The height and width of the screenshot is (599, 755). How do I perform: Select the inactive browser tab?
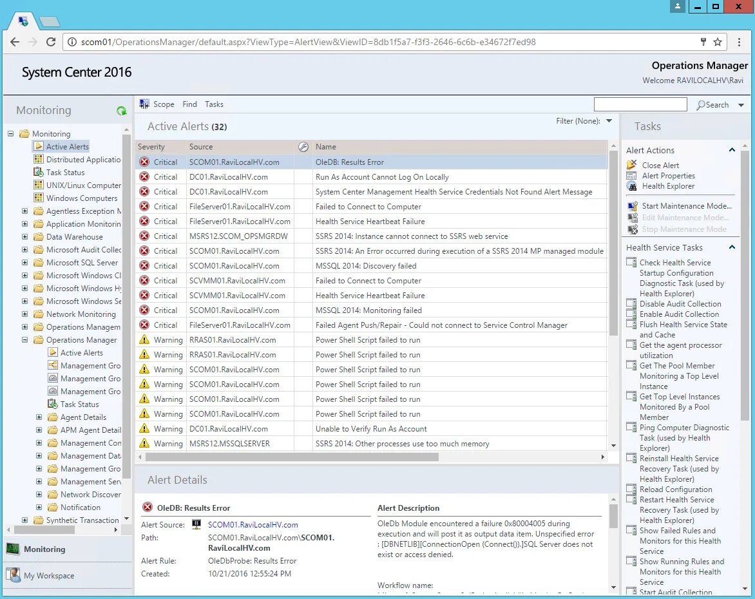pos(50,21)
